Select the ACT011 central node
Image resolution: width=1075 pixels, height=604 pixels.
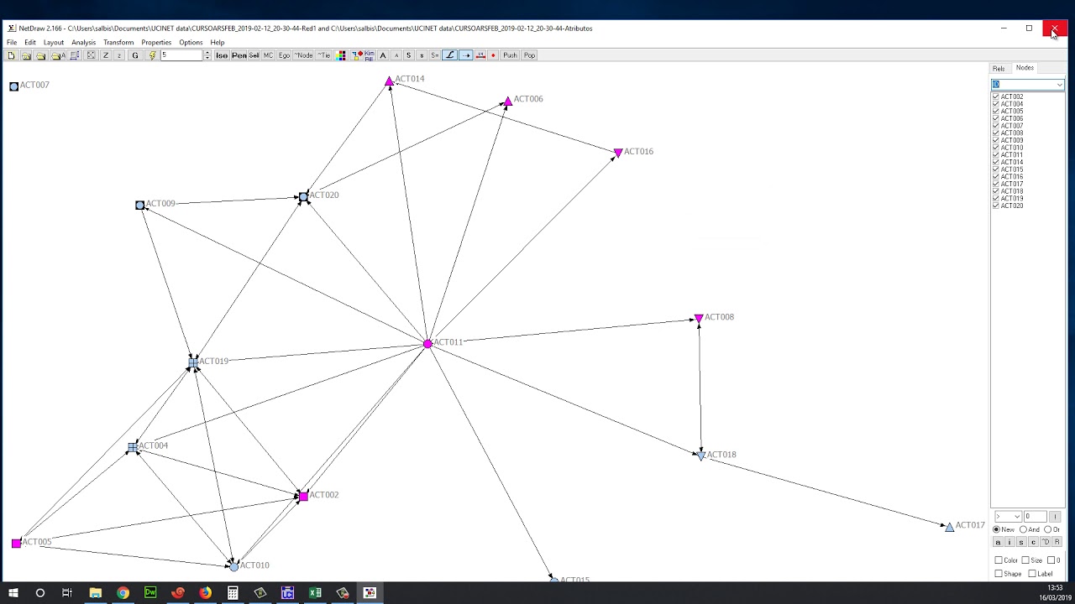click(428, 344)
